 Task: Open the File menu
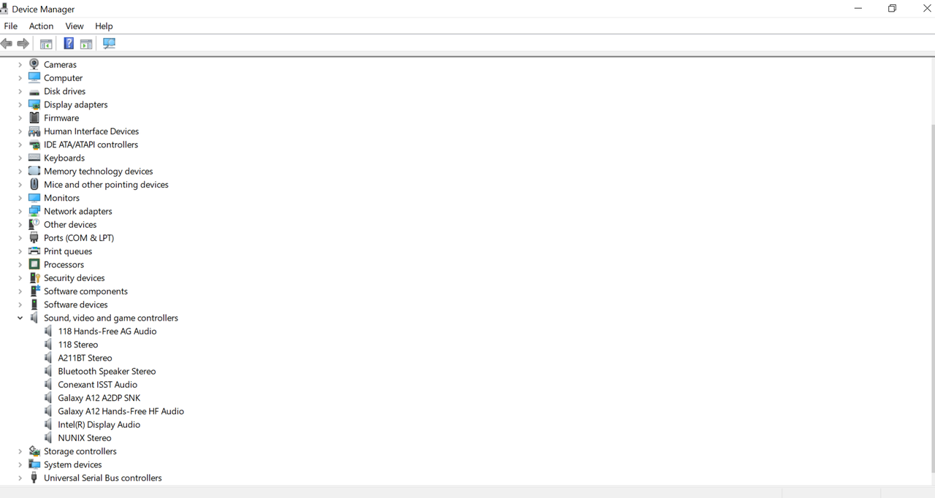11,26
